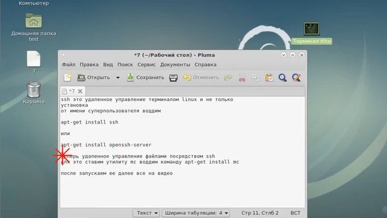
Task: Click the first line starting 'ssh это удаленное'
Action: click(147, 99)
